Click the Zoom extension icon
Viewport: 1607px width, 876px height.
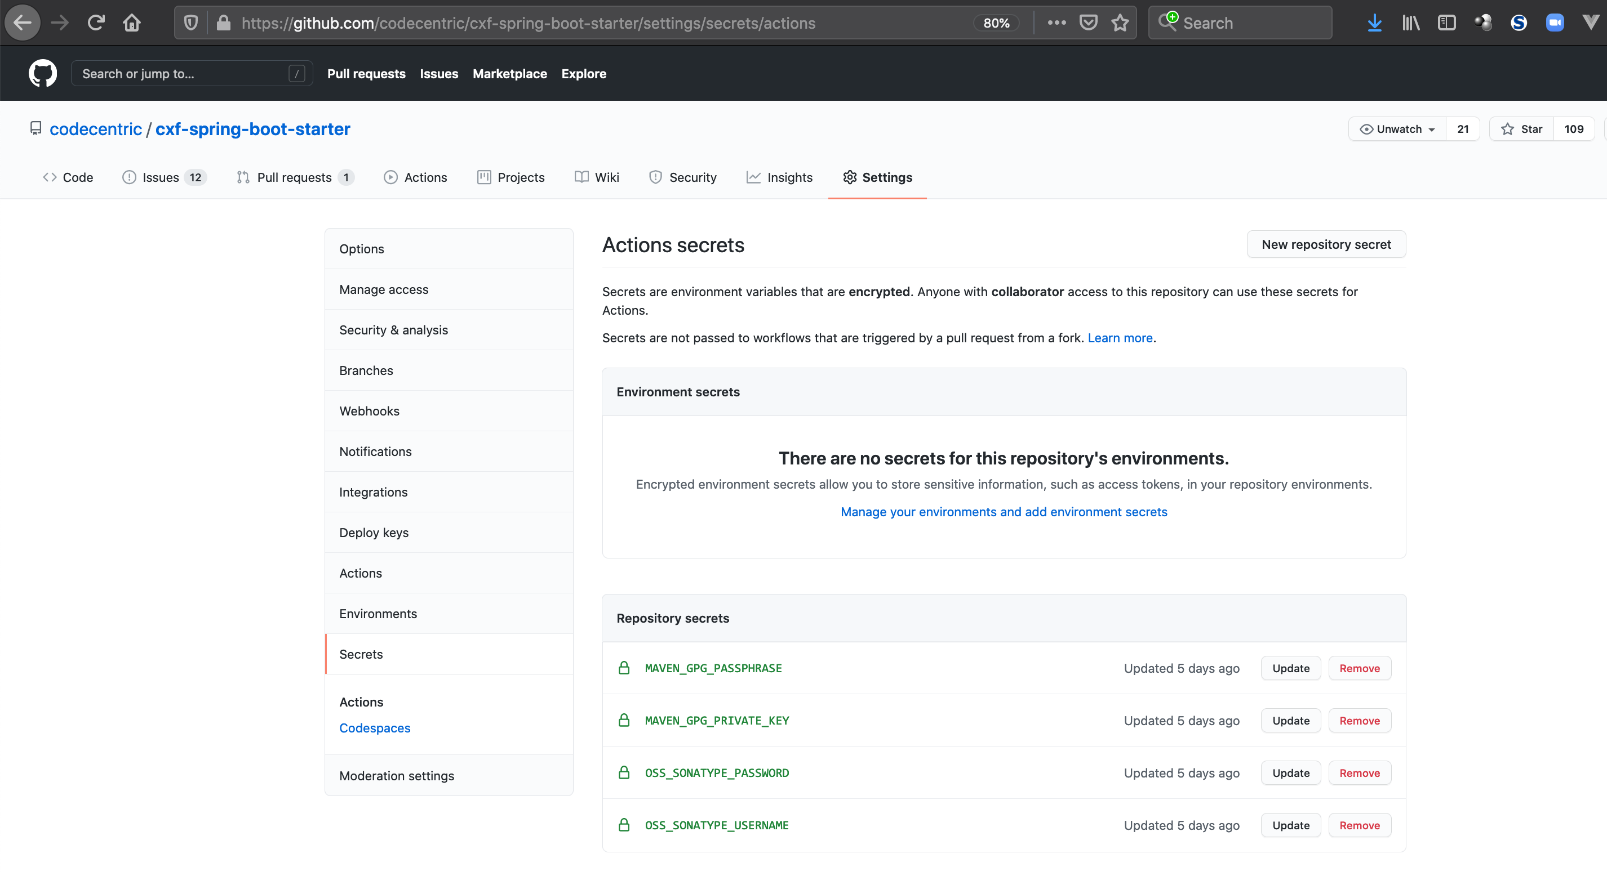[x=1555, y=23]
